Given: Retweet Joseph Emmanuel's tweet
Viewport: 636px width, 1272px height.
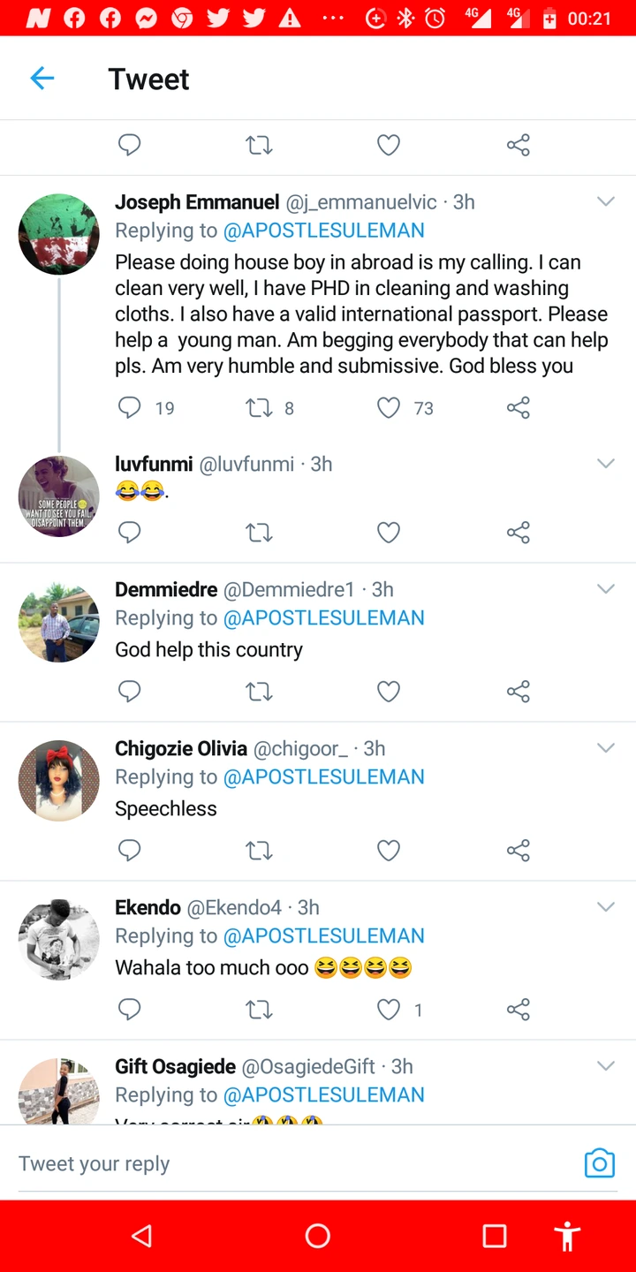Looking at the screenshot, I should click(x=259, y=407).
